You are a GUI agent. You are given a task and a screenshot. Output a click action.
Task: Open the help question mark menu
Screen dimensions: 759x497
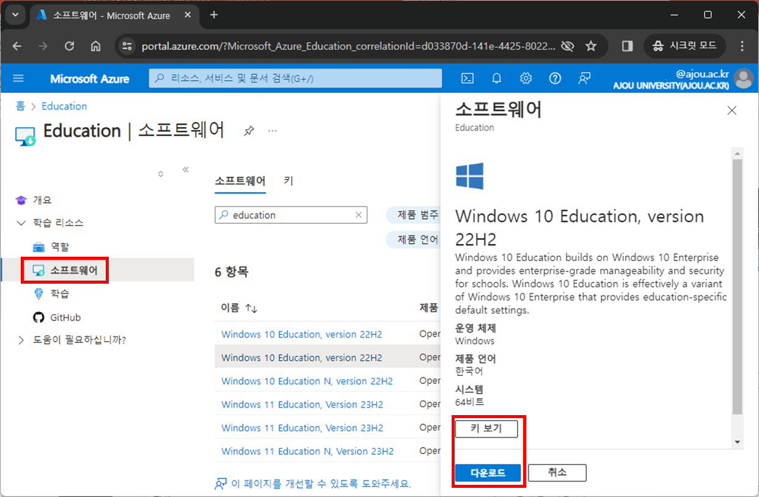pyautogui.click(x=555, y=78)
